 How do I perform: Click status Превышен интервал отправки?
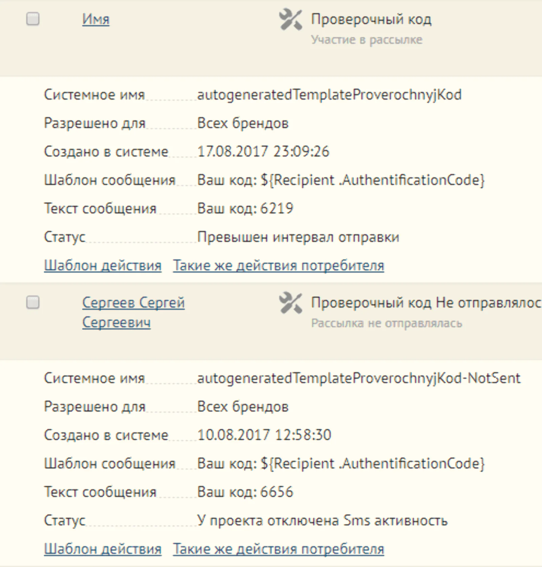tap(298, 237)
